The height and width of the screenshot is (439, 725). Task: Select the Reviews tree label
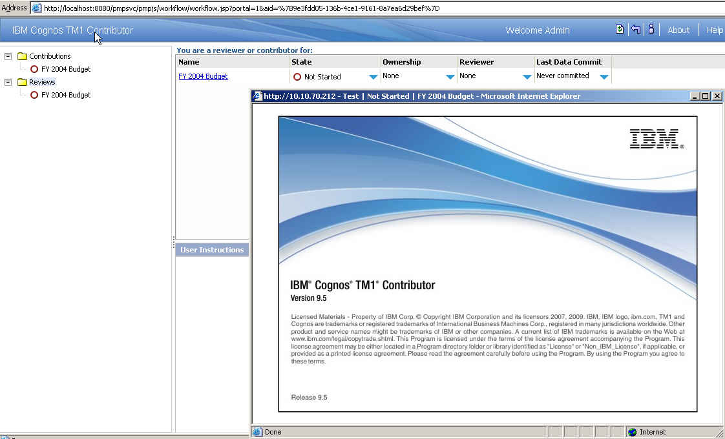tap(42, 82)
